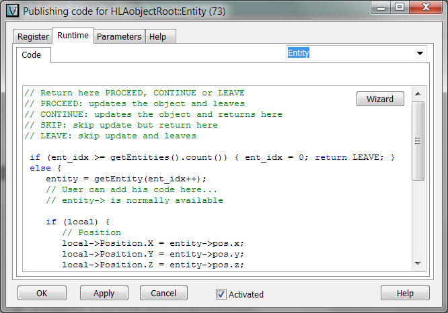Expand the Entity dropdown arrow
Image resolution: width=448 pixels, height=313 pixels.
420,54
